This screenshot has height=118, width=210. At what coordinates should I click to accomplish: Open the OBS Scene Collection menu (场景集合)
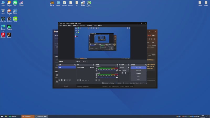89,25
